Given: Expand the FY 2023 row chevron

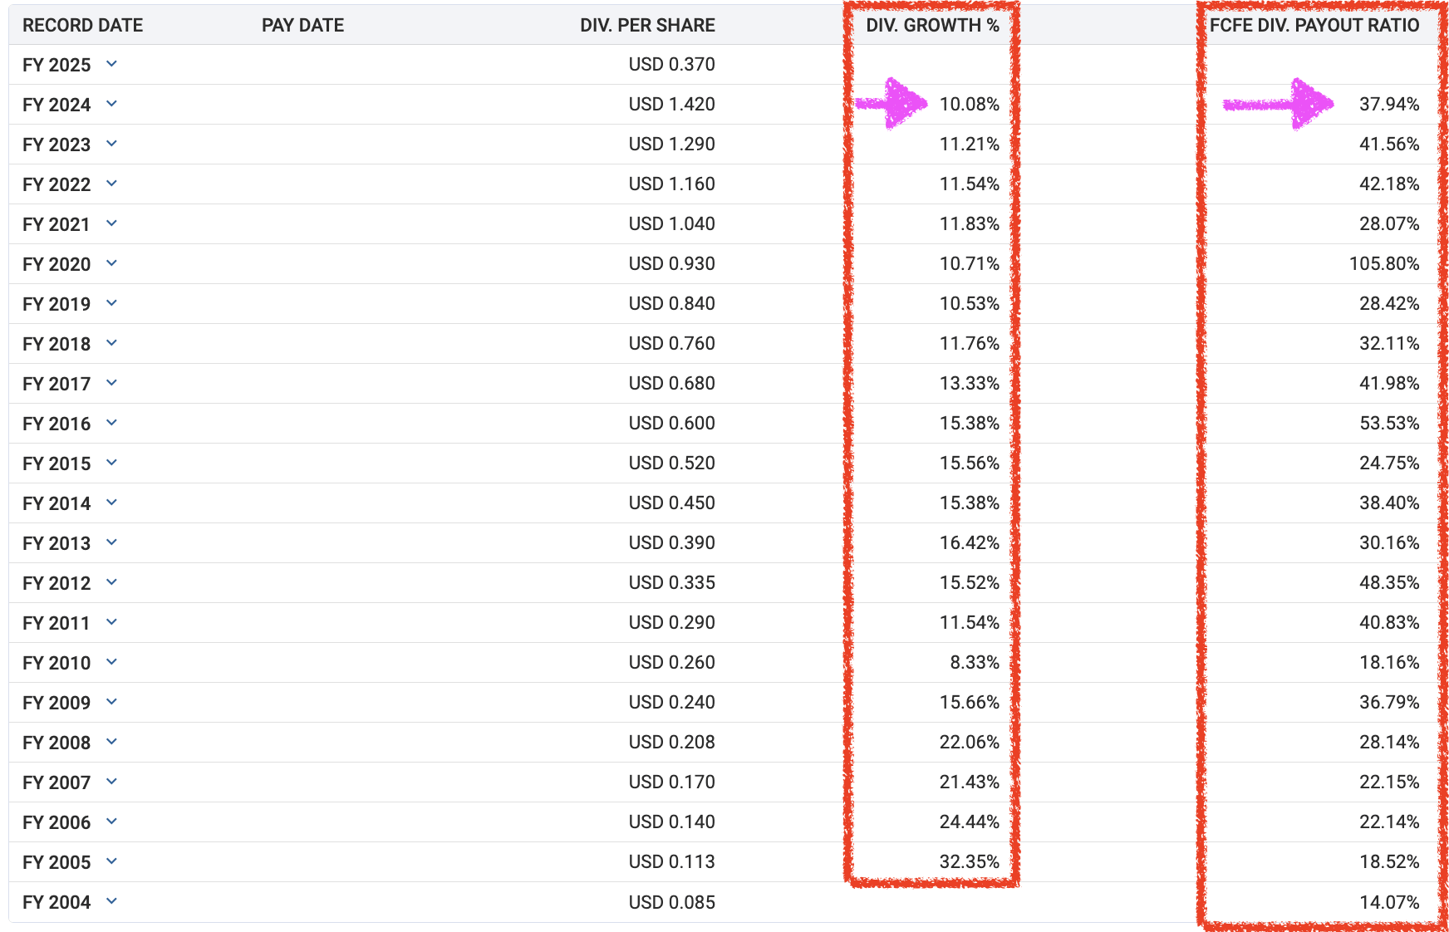Looking at the screenshot, I should coord(111,144).
